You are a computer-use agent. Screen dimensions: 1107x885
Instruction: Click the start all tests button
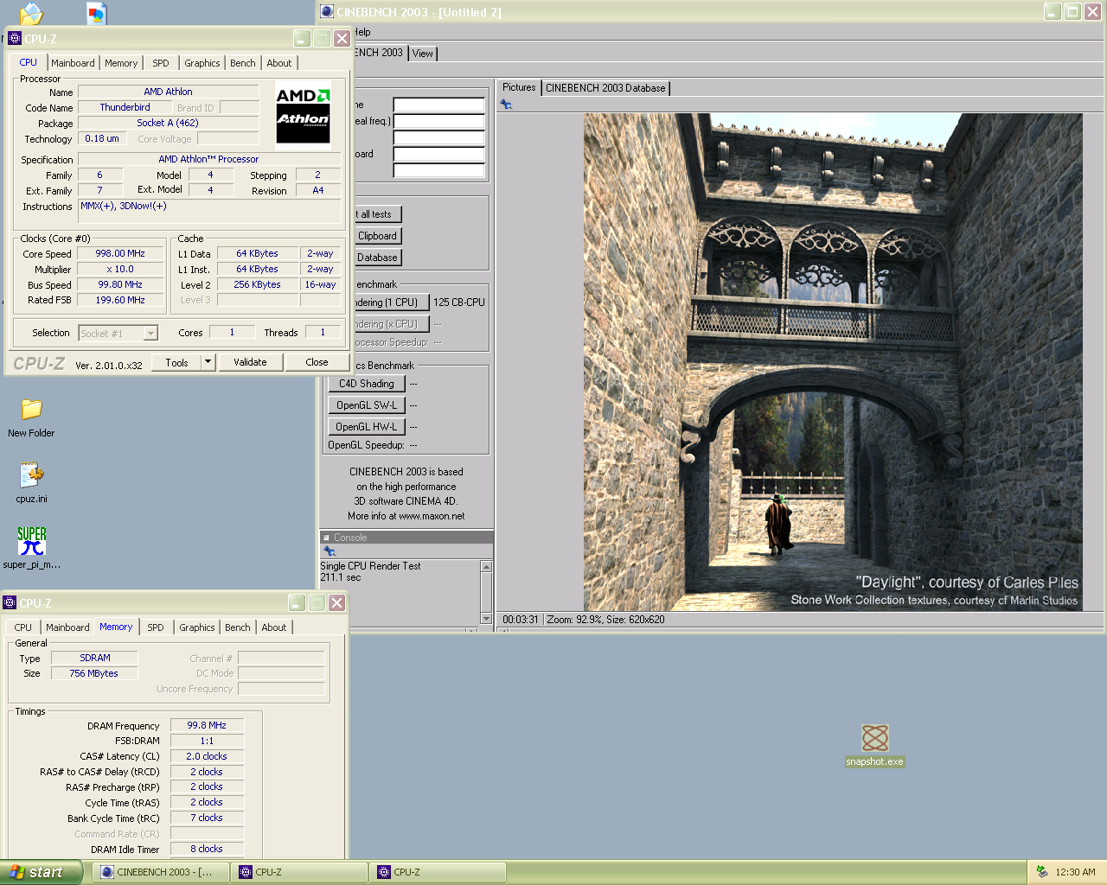377,214
